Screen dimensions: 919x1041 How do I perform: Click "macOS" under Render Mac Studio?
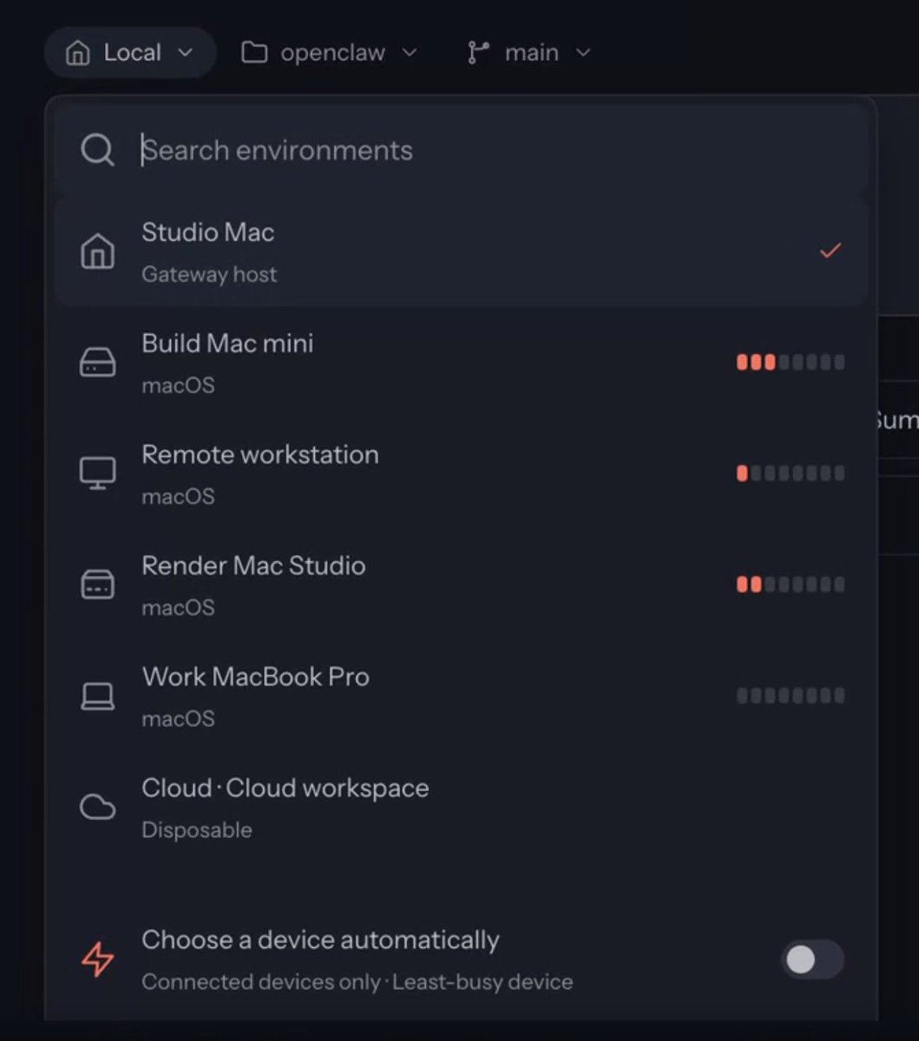coord(178,608)
